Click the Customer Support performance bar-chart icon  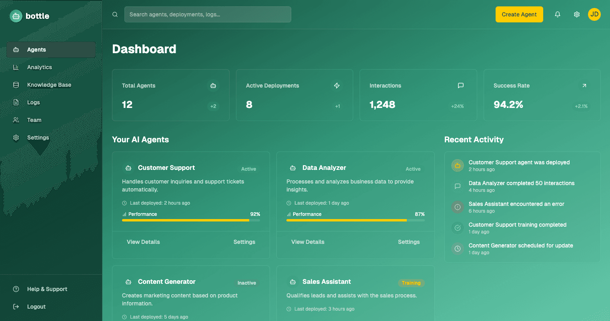[124, 214]
